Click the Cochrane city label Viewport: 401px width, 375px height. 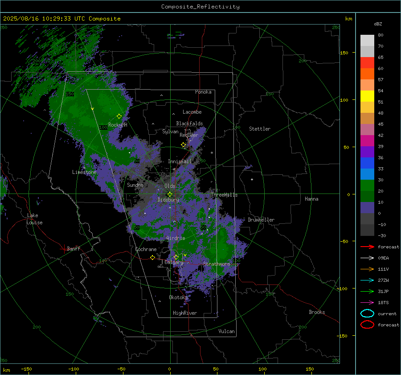tap(146, 249)
